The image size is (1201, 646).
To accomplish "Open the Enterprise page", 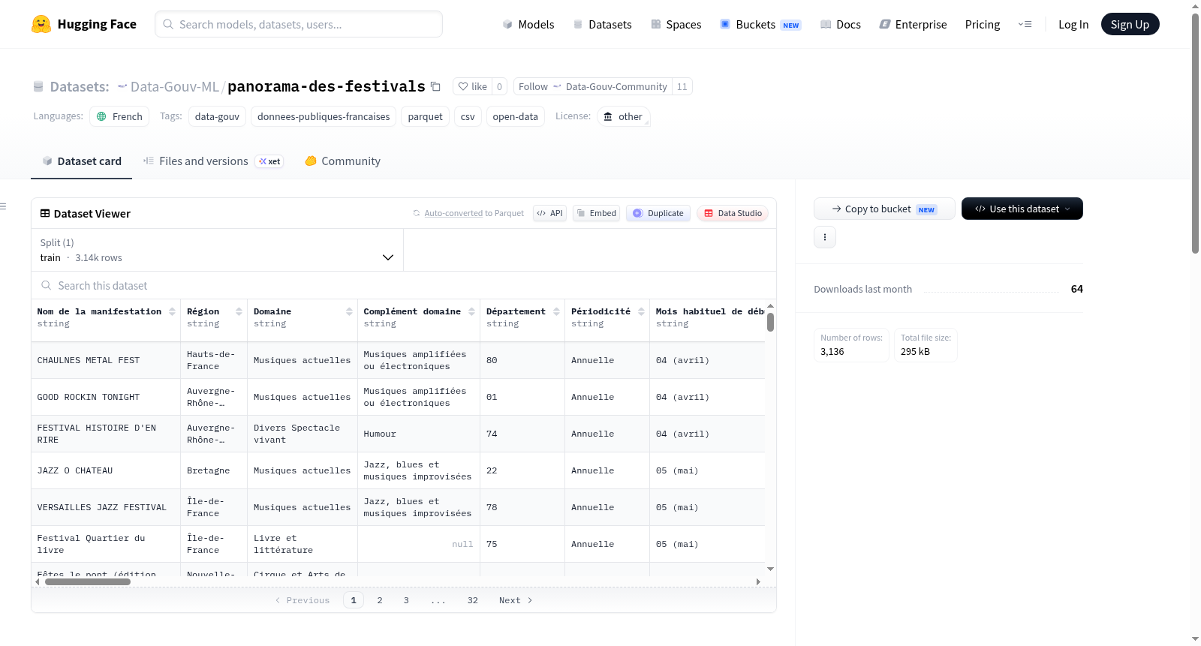I will click(913, 24).
